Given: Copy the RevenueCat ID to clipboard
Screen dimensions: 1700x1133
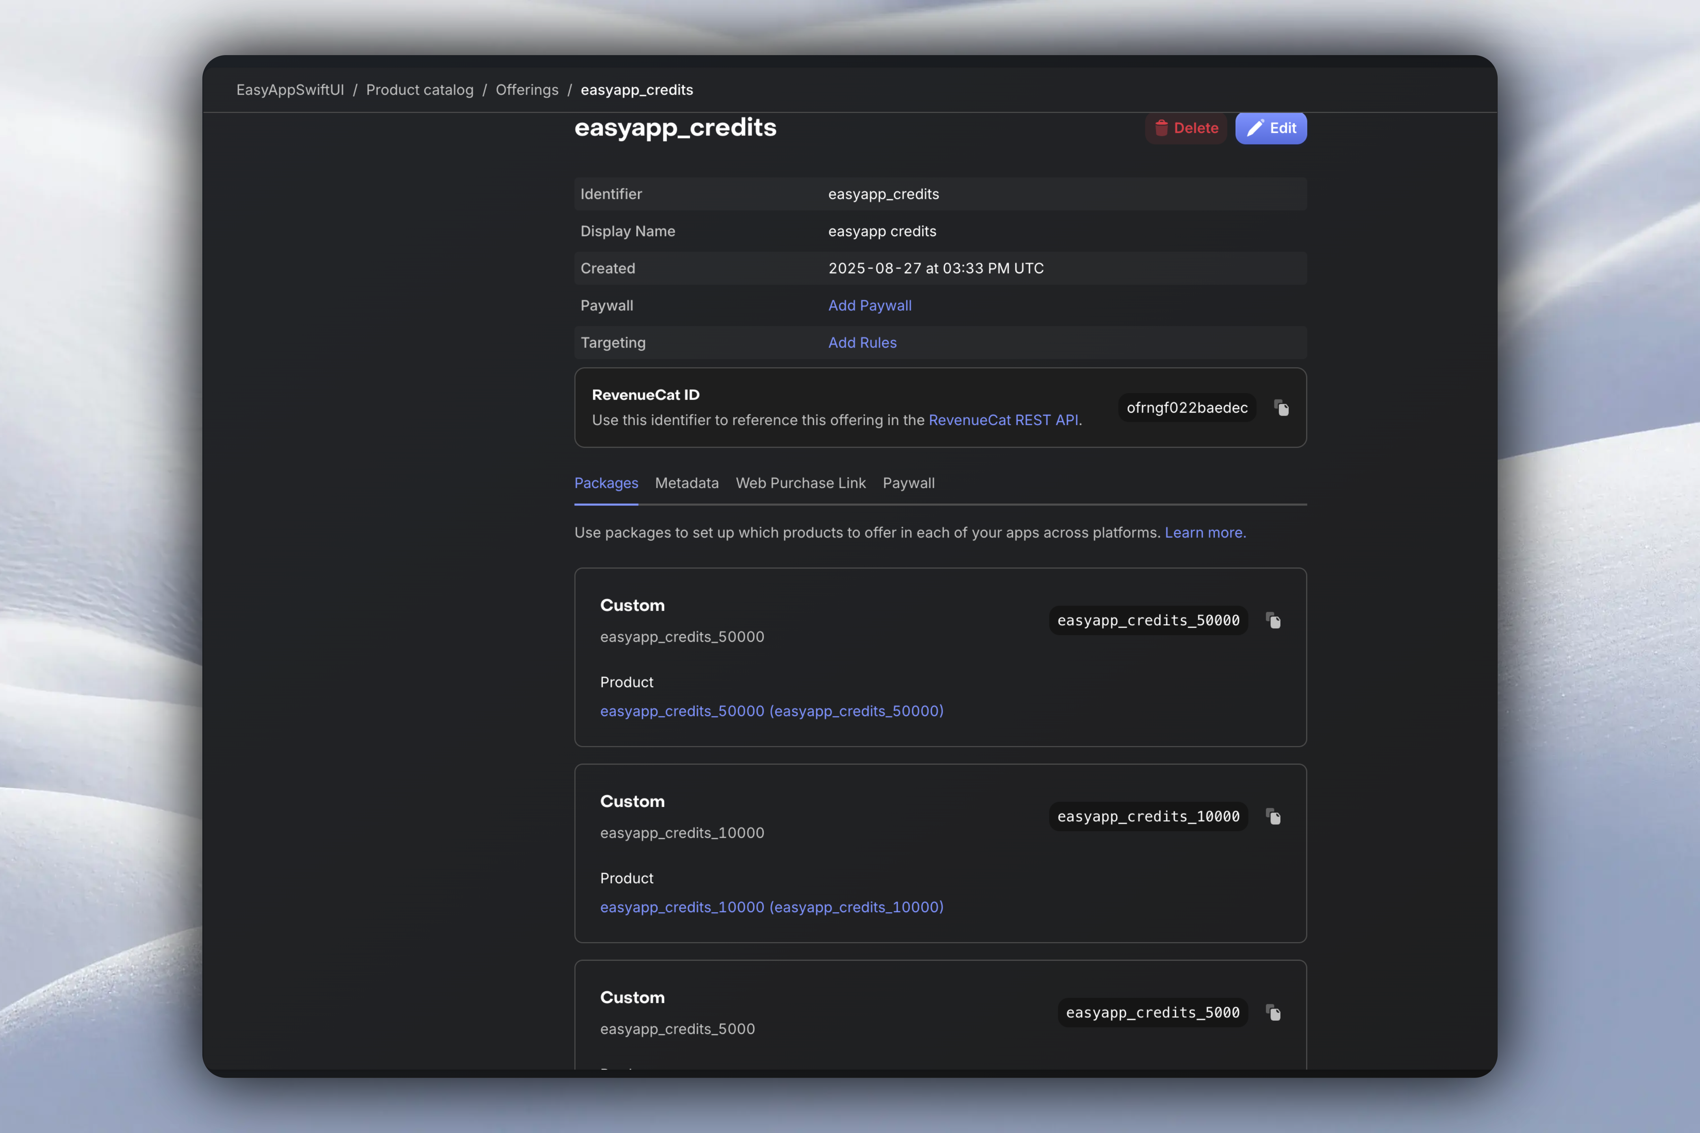Looking at the screenshot, I should click(x=1281, y=407).
